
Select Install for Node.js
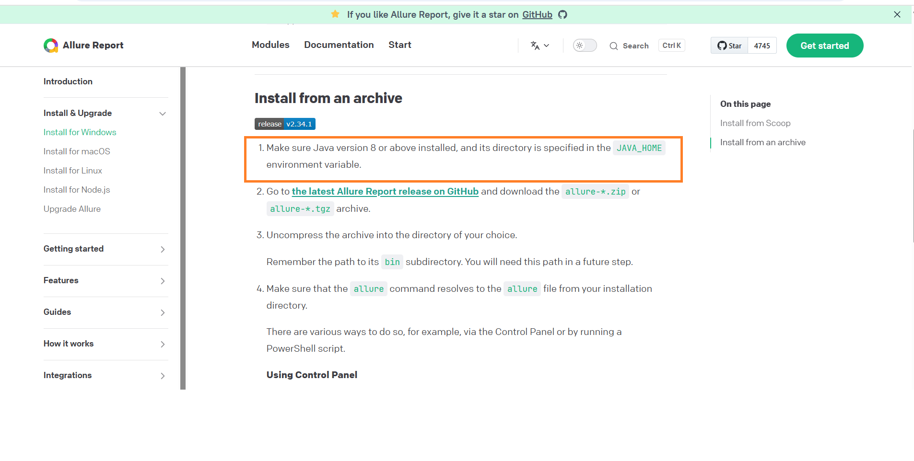coord(77,190)
